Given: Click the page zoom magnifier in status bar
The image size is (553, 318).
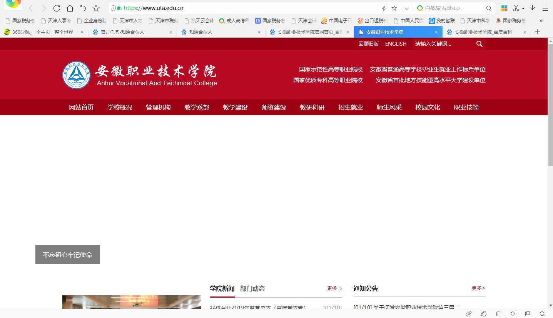Looking at the screenshot, I should coord(543,314).
